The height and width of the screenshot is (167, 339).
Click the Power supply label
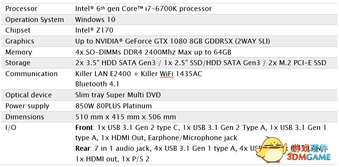coord(27,106)
